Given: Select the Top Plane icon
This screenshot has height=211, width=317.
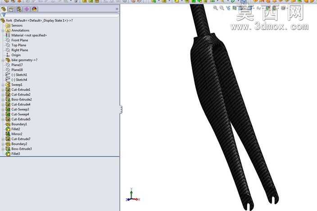Looking at the screenshot, I should (8, 45).
